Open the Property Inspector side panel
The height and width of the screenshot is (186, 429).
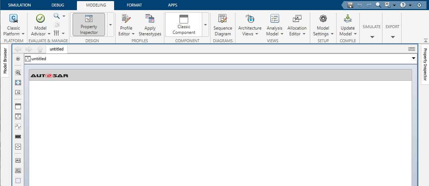425,65
